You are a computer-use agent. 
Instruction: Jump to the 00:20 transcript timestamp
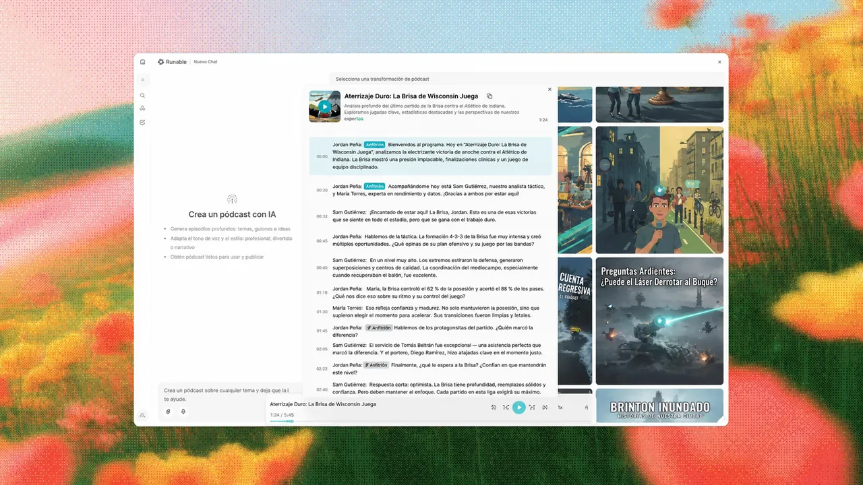pos(322,190)
